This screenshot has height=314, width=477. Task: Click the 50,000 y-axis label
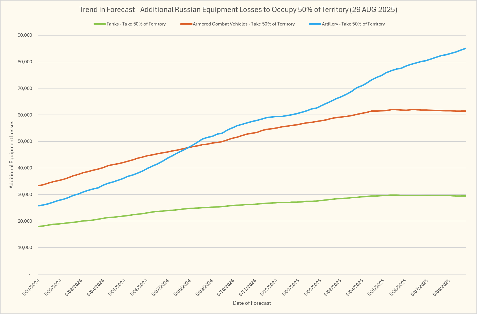25,141
